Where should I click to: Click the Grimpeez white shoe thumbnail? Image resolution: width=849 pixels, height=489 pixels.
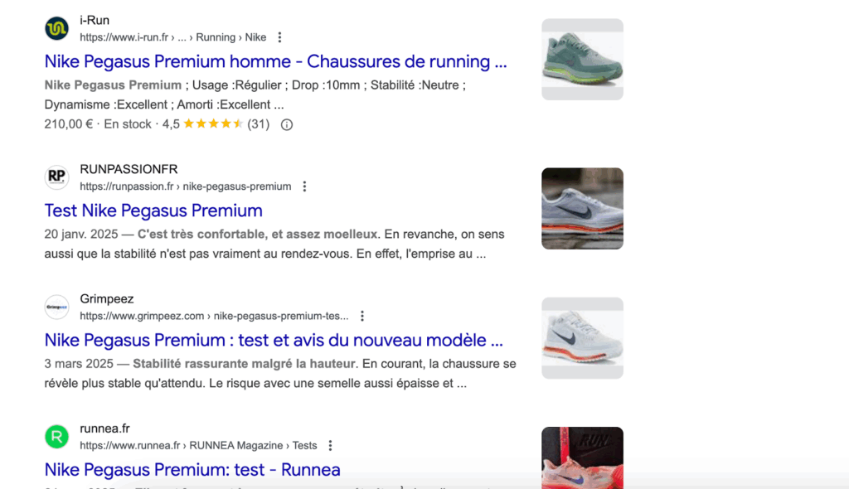582,338
